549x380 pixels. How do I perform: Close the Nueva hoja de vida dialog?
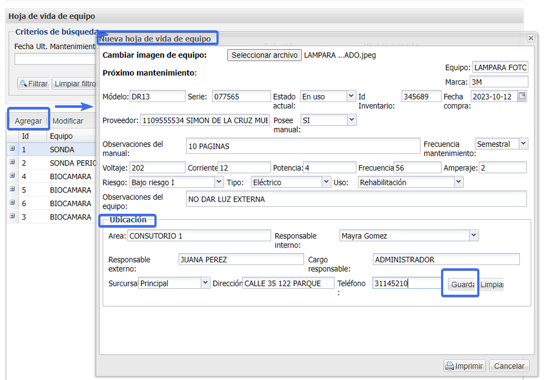(531, 39)
